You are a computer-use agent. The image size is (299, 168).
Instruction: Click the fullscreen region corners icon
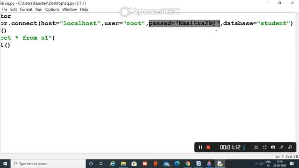(x=264, y=147)
